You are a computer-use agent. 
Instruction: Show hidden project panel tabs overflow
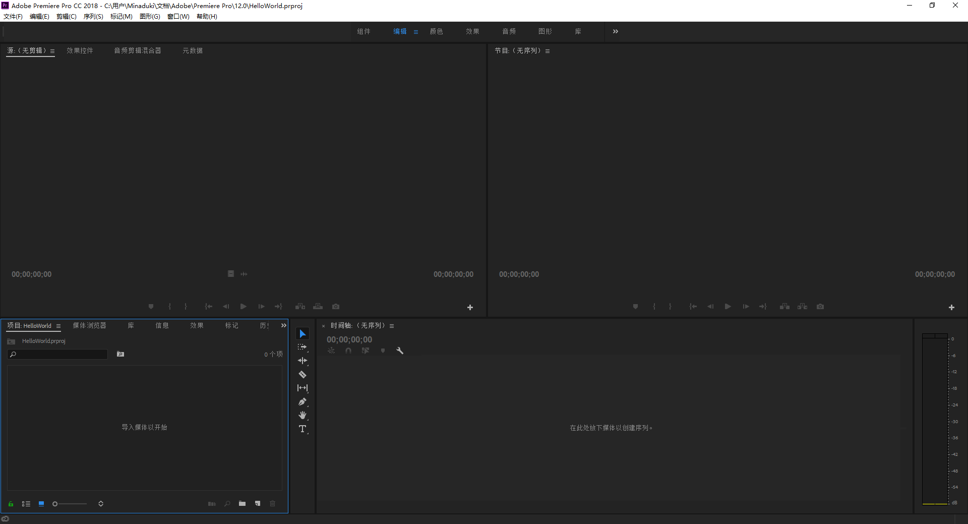284,326
